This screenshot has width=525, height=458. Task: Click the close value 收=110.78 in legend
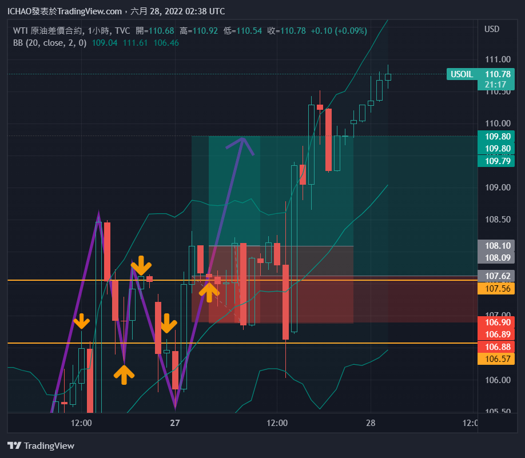287,31
